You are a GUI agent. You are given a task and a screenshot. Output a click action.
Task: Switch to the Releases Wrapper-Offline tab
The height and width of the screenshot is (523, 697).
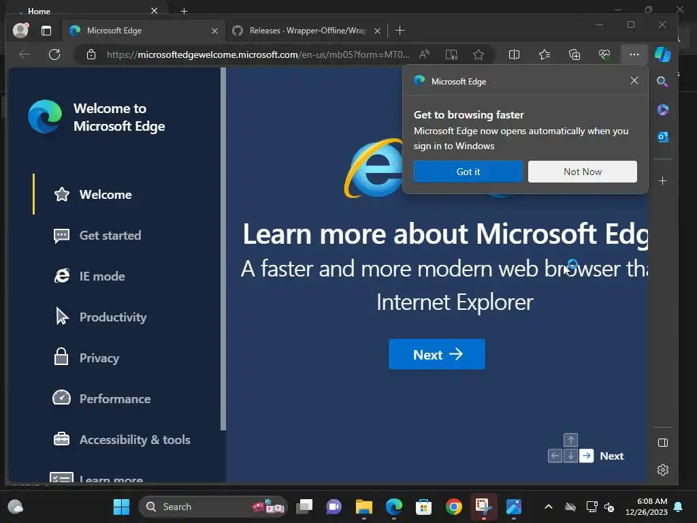coord(307,31)
